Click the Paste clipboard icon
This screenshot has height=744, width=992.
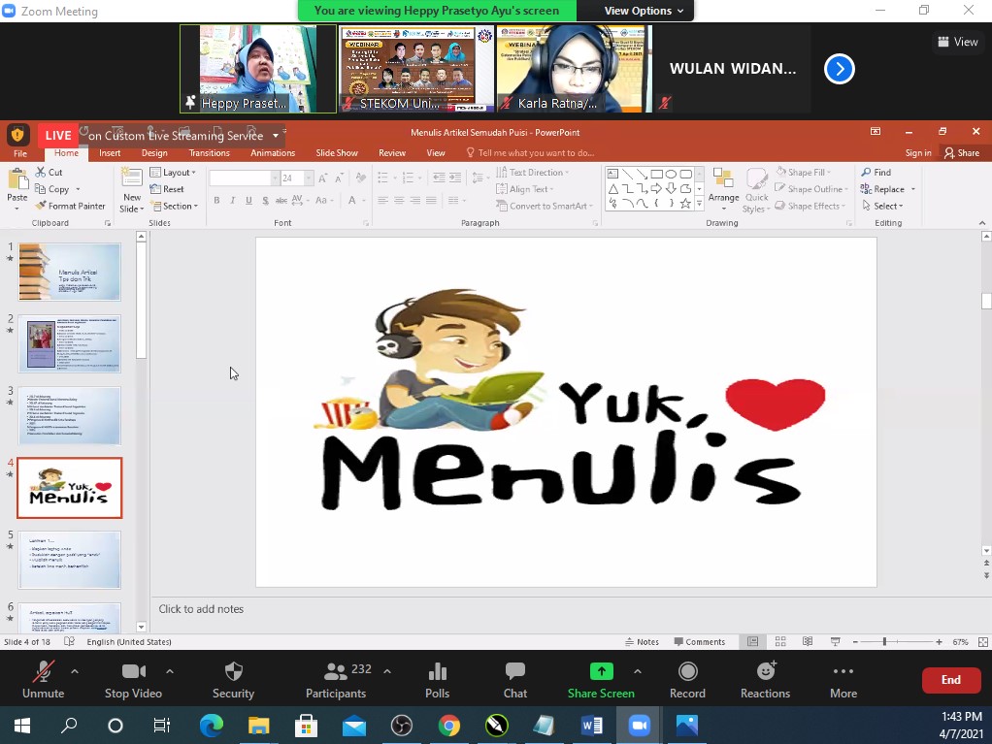point(17,180)
